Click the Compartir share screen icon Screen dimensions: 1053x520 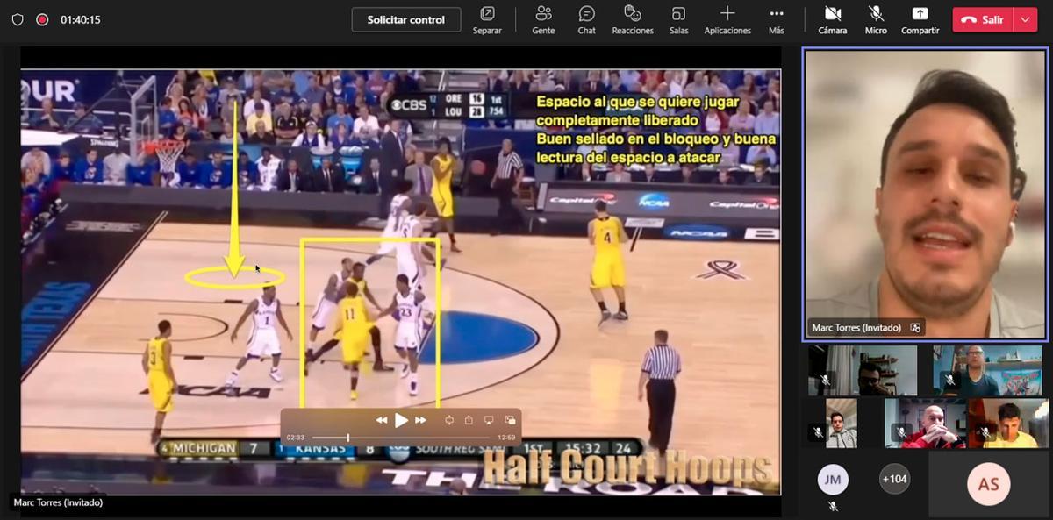click(x=920, y=14)
